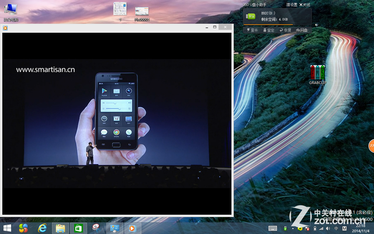Launch the Snipping Tool from taskbar
Screen dimensions: 374x234
click(x=96, y=228)
